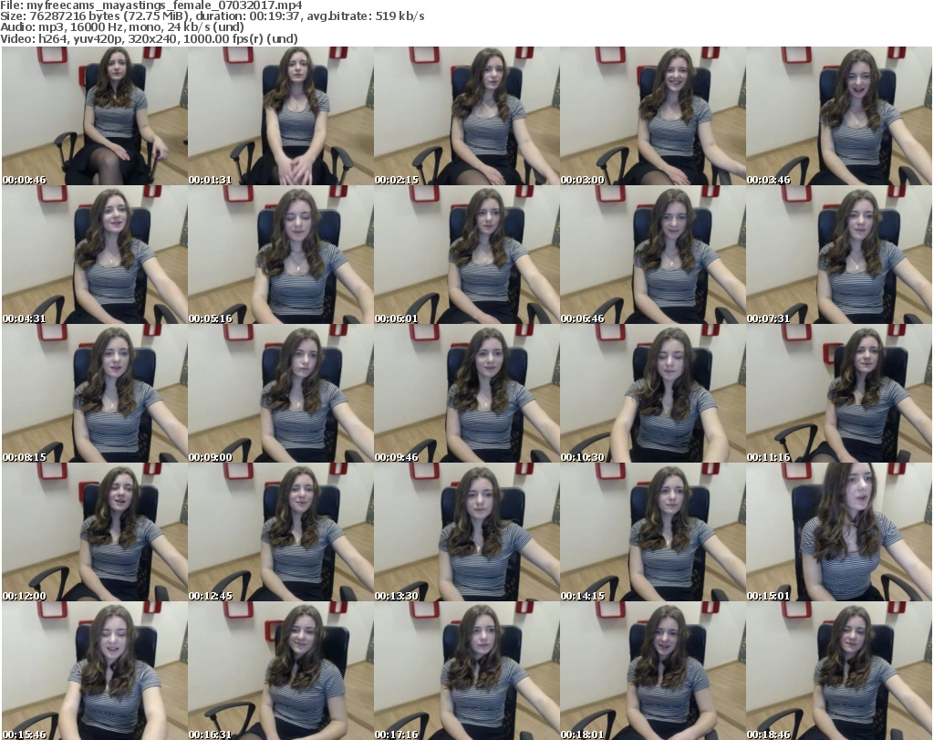This screenshot has width=934, height=740.
Task: Open the thumbnail at 00:12:45
Action: click(281, 532)
